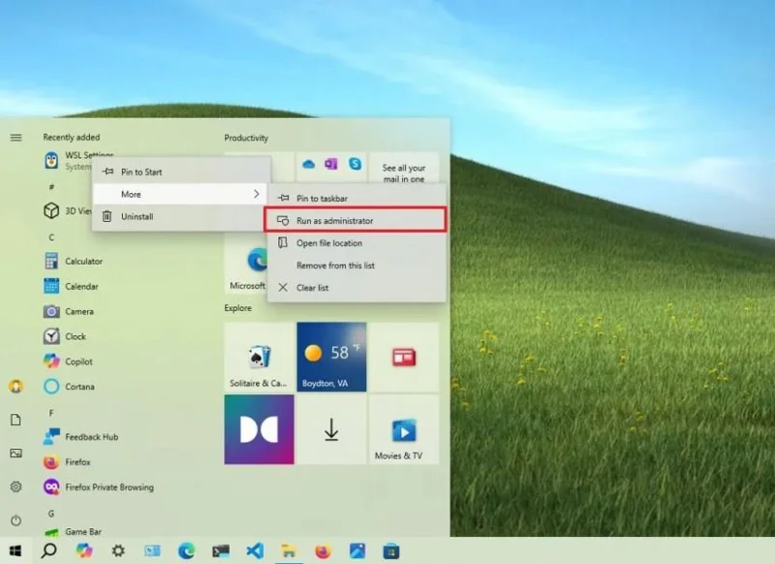
Task: Launch Firefox from the taskbar
Action: click(x=323, y=550)
